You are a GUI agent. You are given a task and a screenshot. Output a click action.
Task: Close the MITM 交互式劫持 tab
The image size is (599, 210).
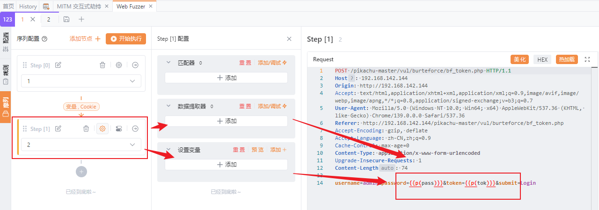click(106, 7)
